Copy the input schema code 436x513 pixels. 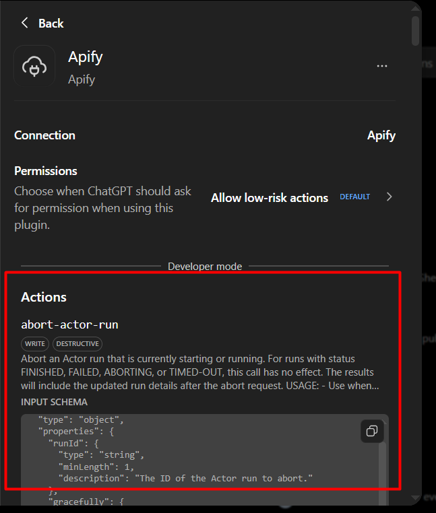[x=372, y=431]
